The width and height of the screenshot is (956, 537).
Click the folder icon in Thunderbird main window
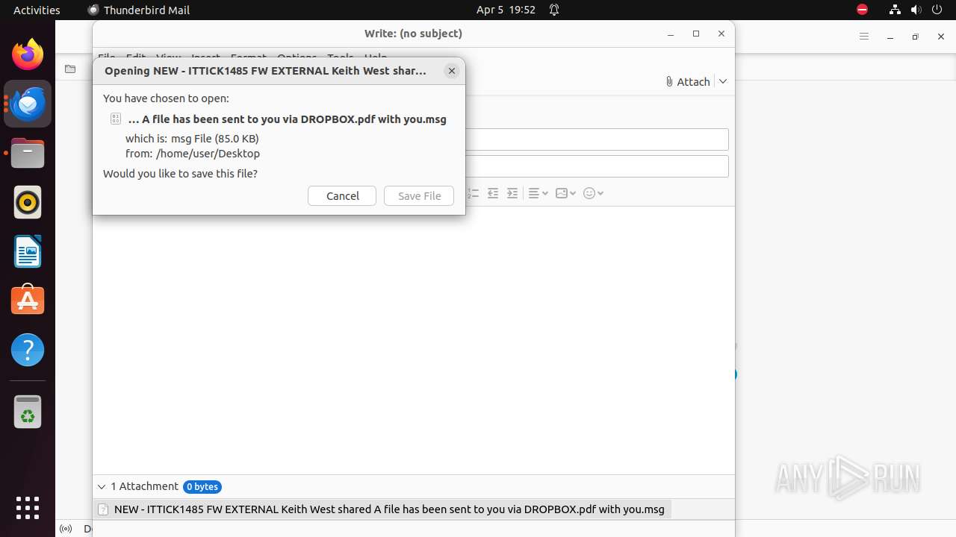click(70, 69)
